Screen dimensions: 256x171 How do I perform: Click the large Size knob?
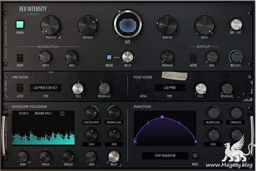128,24
